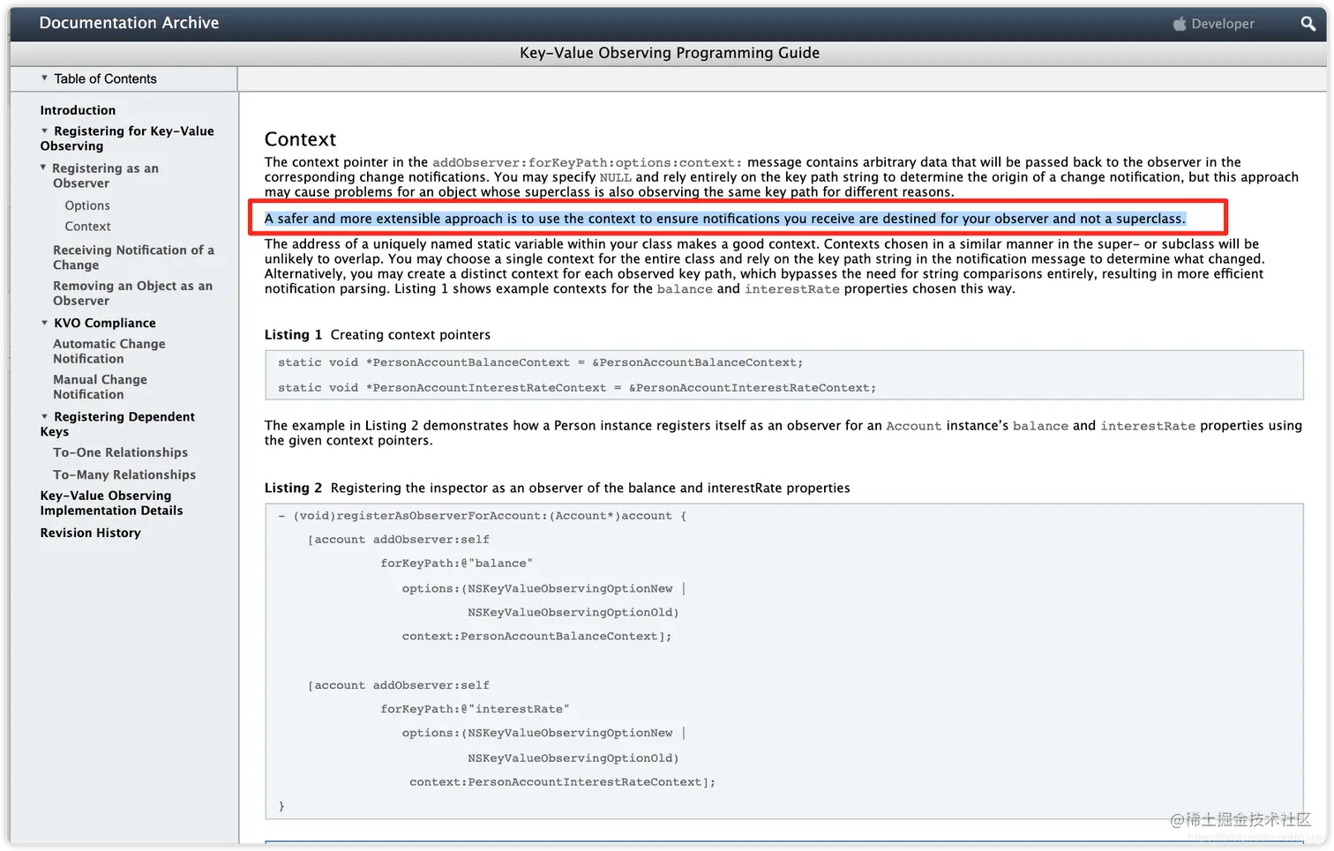This screenshot has width=1334, height=851.
Task: Click the forKeyPath:@"balance" code line
Action: point(456,564)
